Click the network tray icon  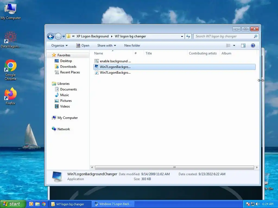[x=253, y=204]
